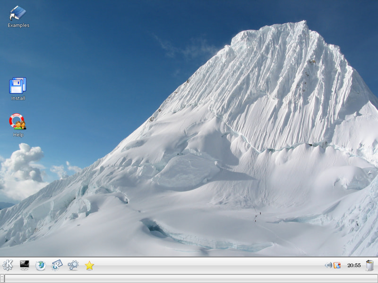Viewport: 378px width, 283px height.
Task: Select the Examples desktop shortcut icon
Action: point(18,13)
